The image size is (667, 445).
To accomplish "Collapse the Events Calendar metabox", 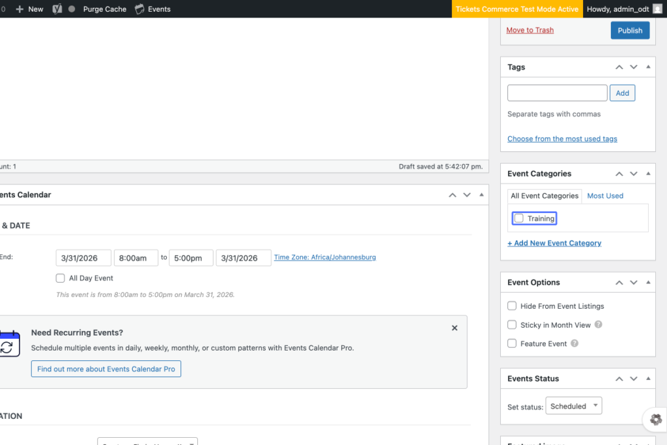I will click(x=481, y=194).
